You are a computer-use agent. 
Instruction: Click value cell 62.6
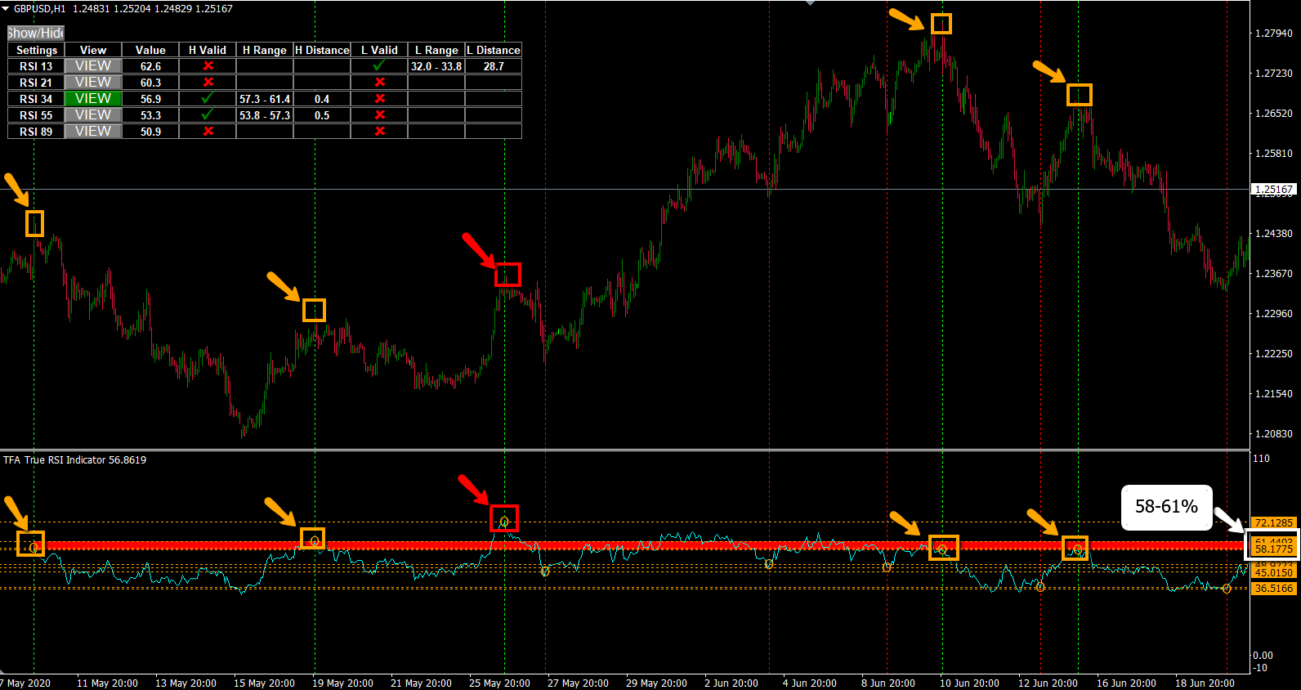coord(150,66)
